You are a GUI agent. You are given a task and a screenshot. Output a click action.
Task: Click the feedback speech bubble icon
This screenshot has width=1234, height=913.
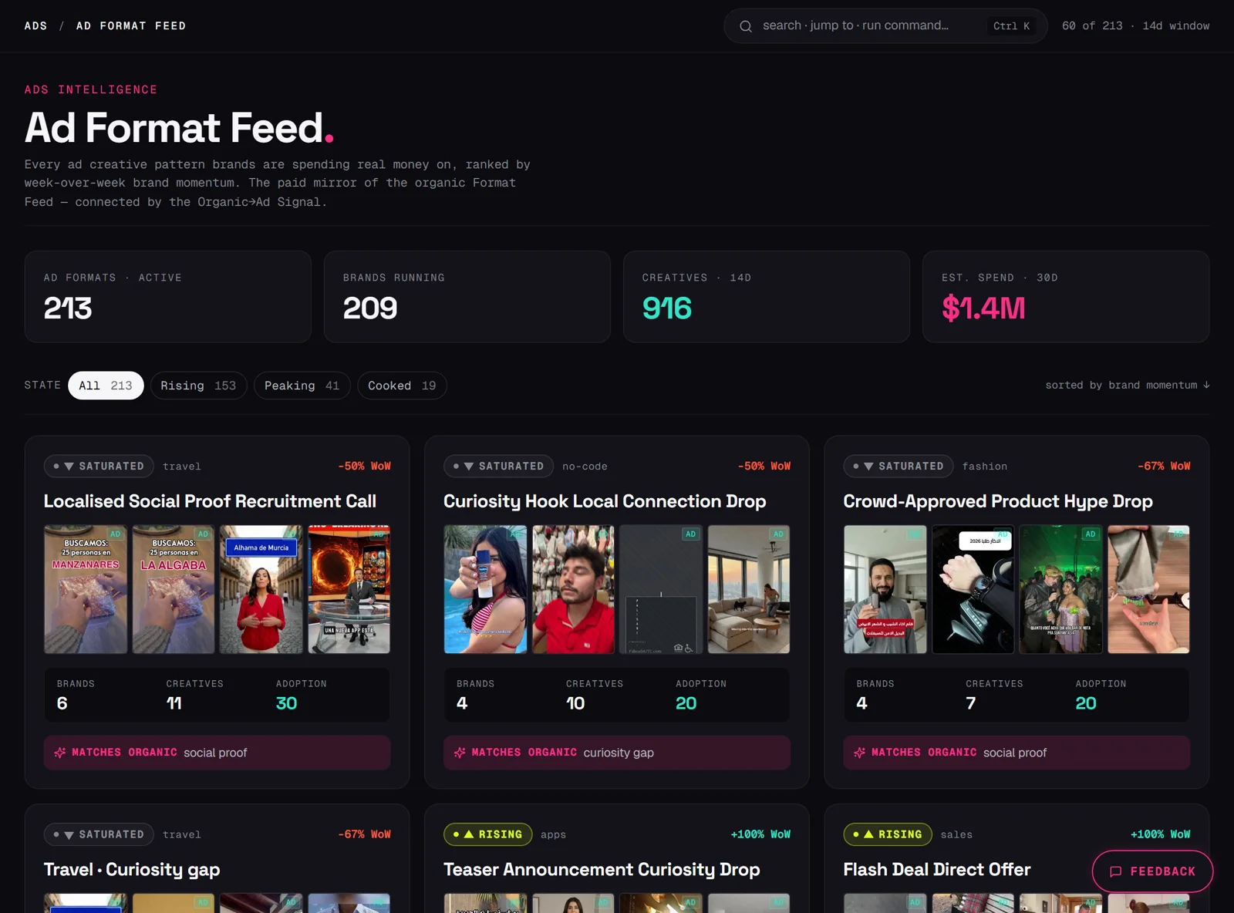(x=1115, y=871)
